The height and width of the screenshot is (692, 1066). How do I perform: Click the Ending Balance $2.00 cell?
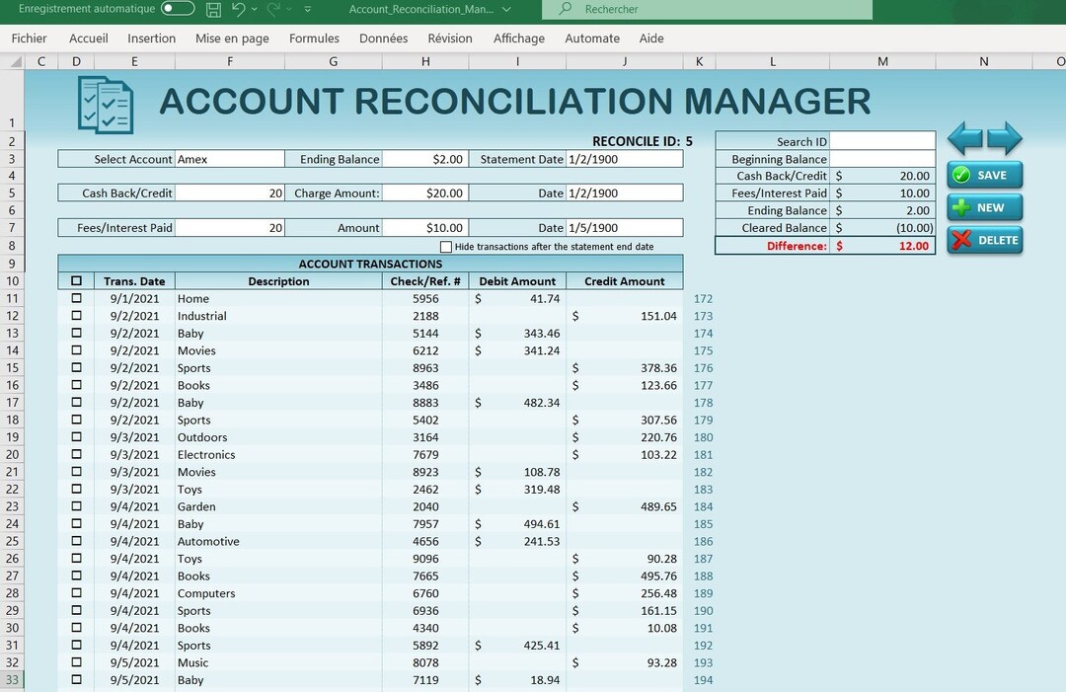tap(425, 159)
